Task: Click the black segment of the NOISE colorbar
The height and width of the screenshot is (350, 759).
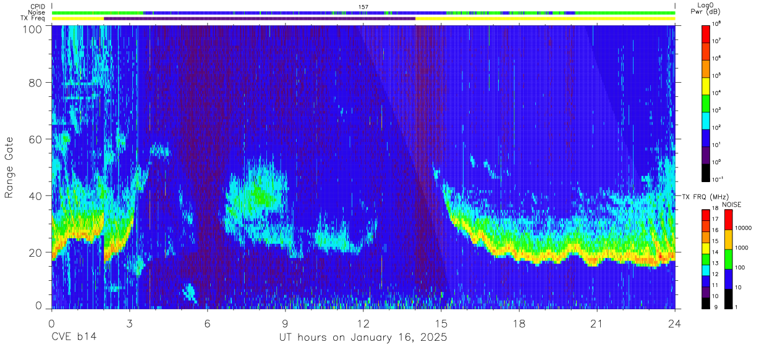Action: 728,299
